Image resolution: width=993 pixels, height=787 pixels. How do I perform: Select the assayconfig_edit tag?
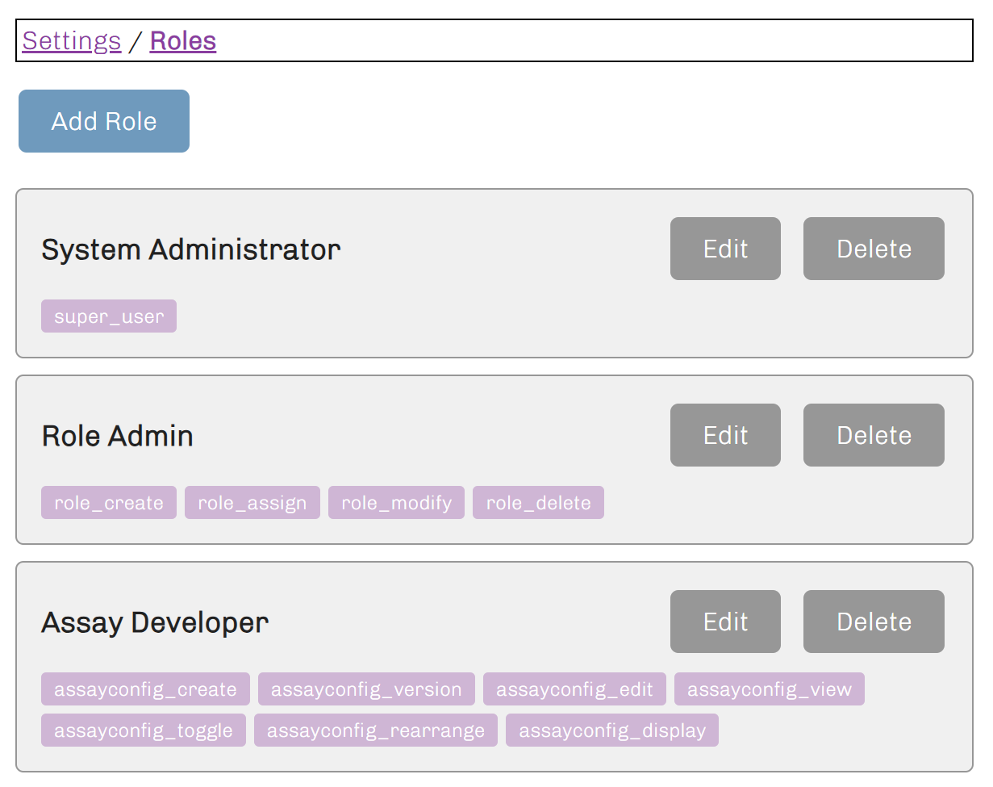pyautogui.click(x=574, y=689)
